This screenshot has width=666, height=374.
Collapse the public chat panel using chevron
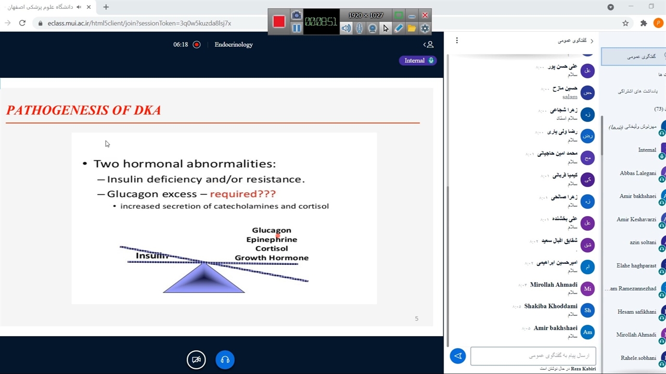[592, 41]
